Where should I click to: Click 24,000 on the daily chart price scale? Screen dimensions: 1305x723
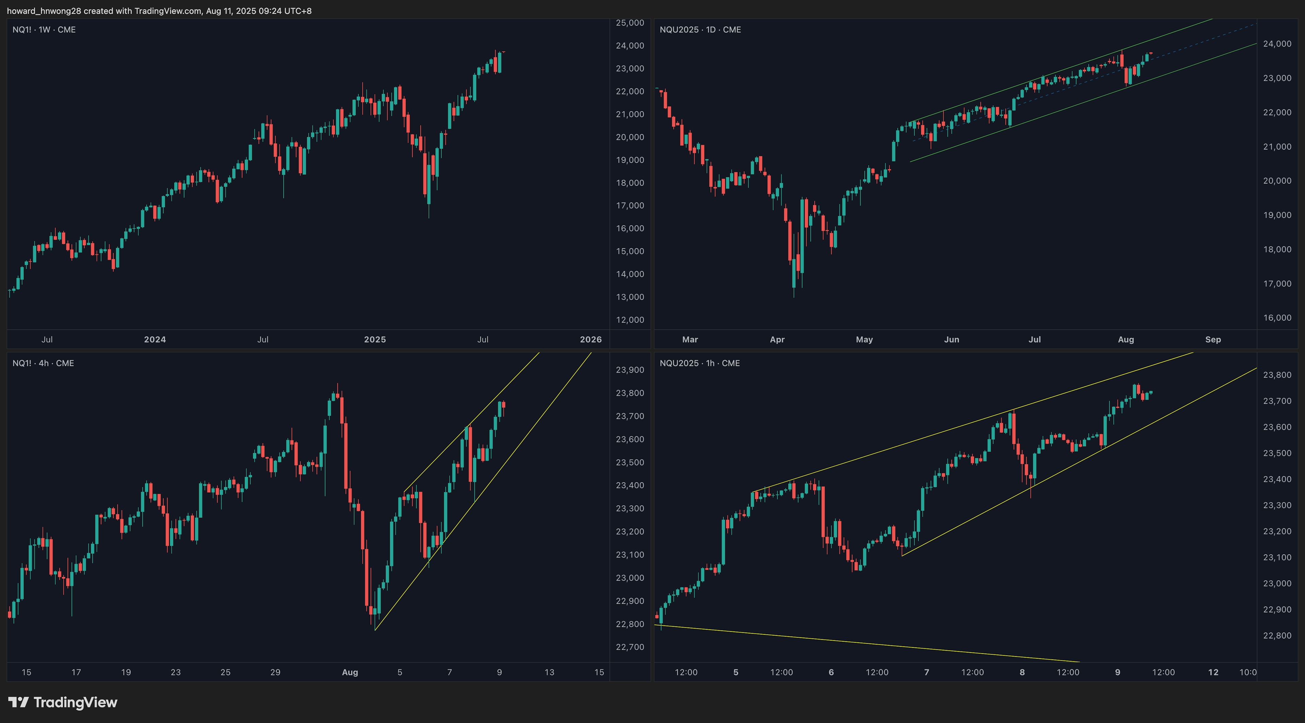coord(1277,44)
